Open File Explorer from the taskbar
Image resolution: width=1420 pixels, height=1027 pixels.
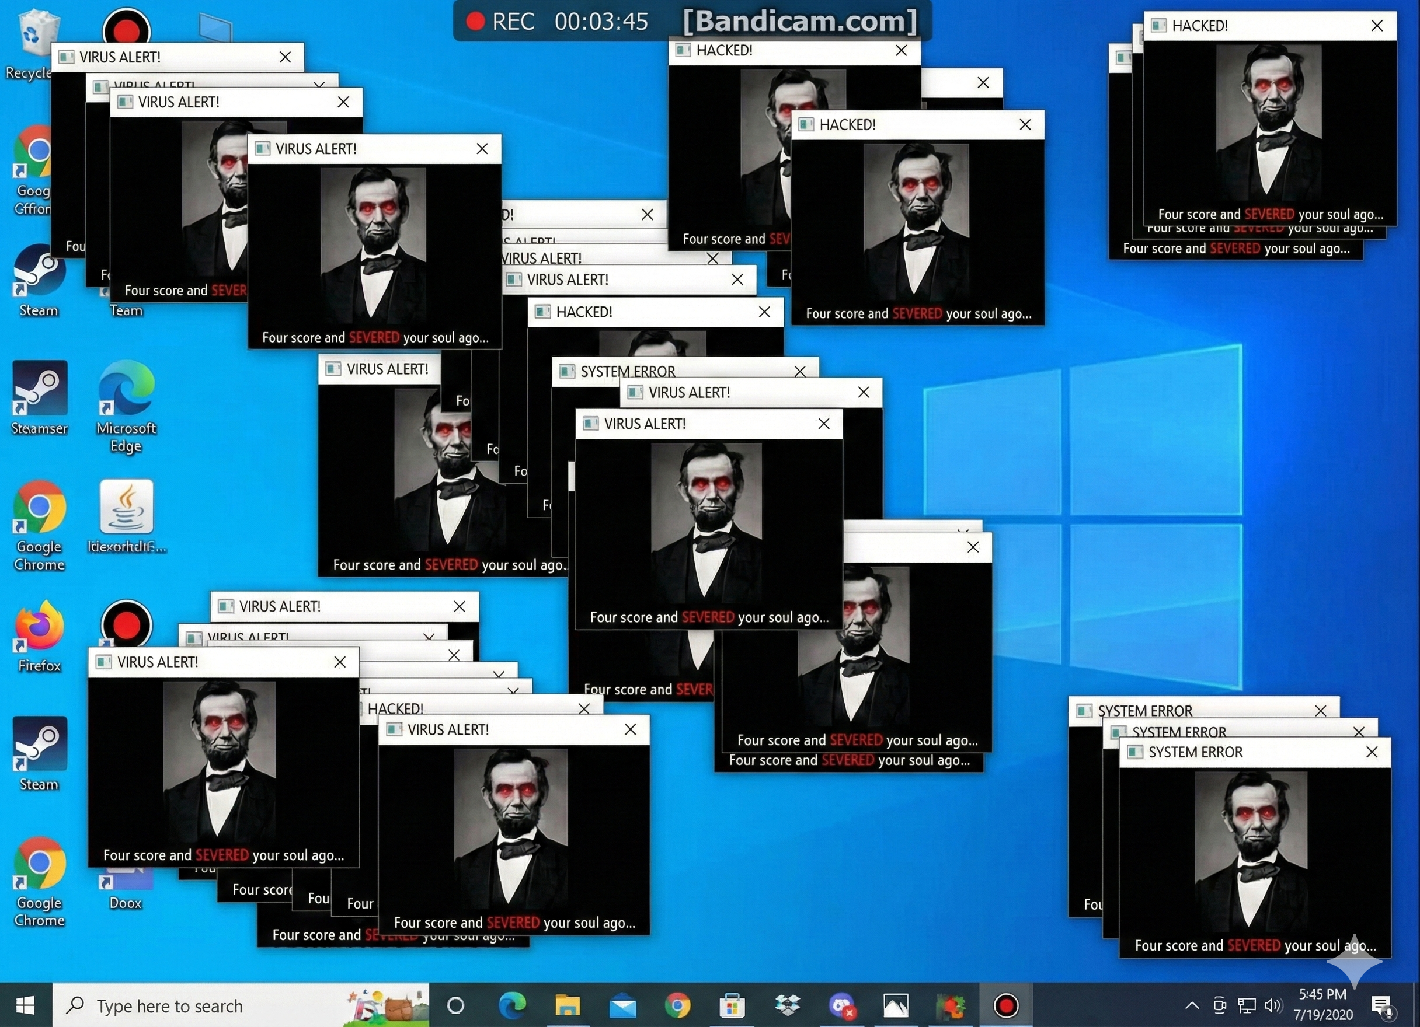[568, 1006]
